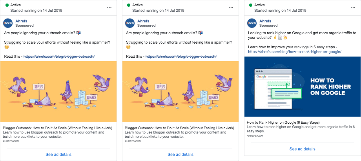Click See ad details under the Google ranking ad
The image size is (361, 161).
[x=302, y=149]
